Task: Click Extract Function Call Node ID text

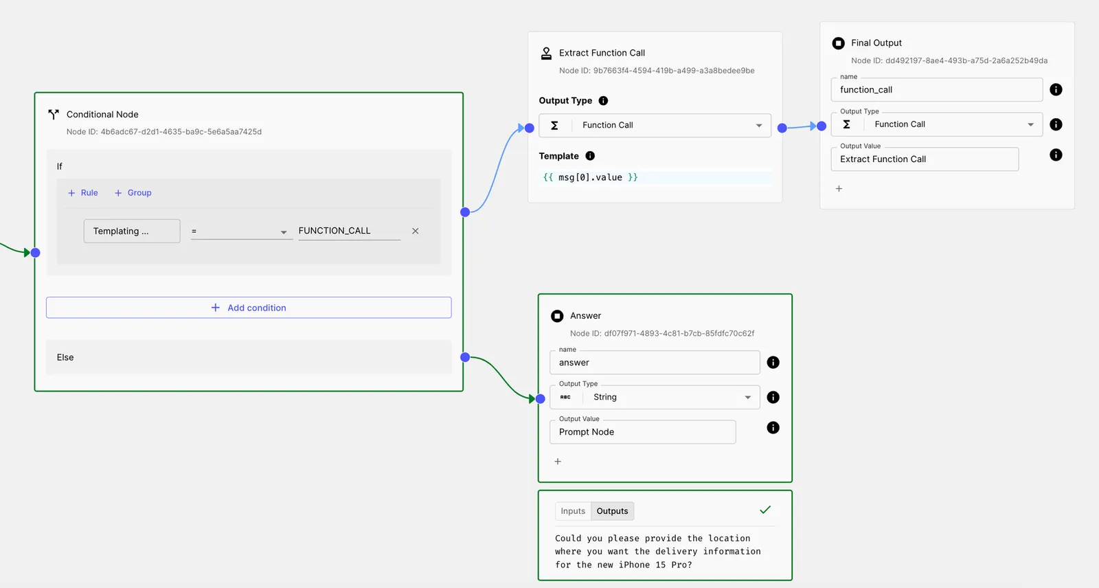Action: (657, 71)
